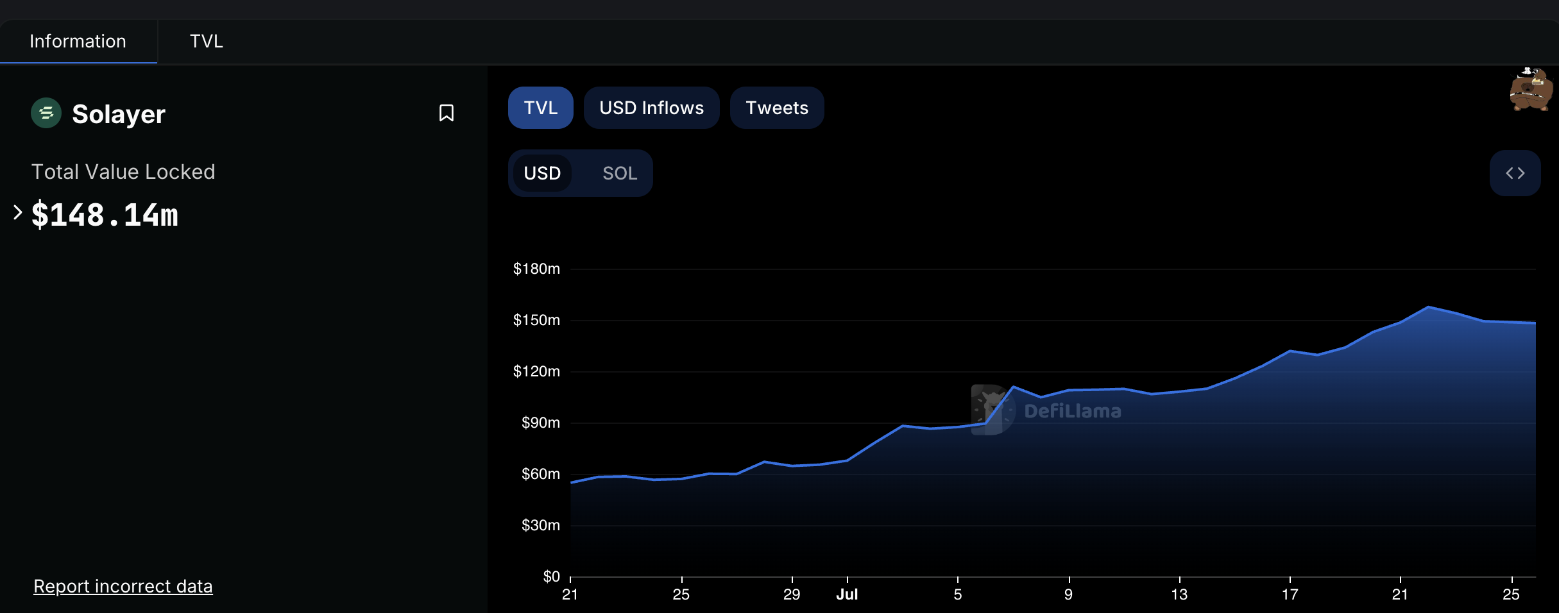This screenshot has width=1559, height=613.
Task: Select USD denomination for the chart
Action: 542,173
